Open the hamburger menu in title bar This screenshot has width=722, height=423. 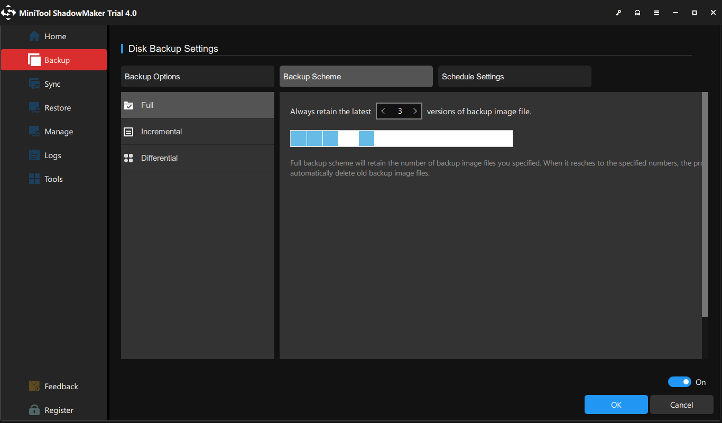pos(656,13)
